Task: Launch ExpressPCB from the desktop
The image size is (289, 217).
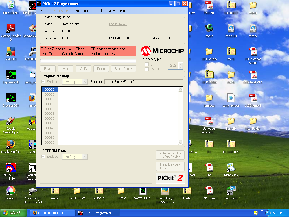Action: click(11, 77)
